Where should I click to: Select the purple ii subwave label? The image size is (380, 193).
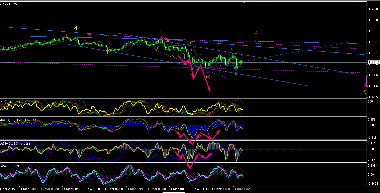pos(192,49)
